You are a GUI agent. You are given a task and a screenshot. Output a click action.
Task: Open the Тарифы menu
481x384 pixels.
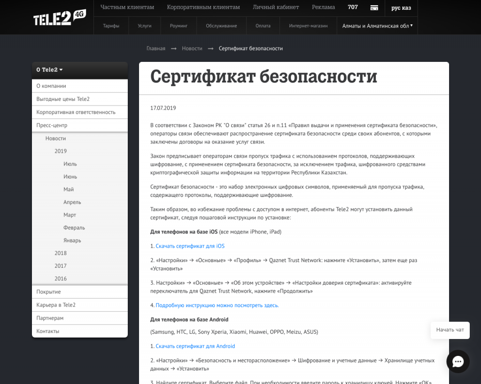coord(111,26)
